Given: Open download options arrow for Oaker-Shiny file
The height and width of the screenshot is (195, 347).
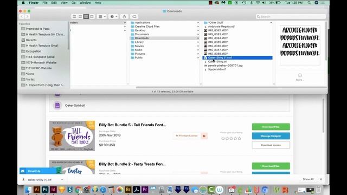Looking at the screenshot, I should click(62, 179).
